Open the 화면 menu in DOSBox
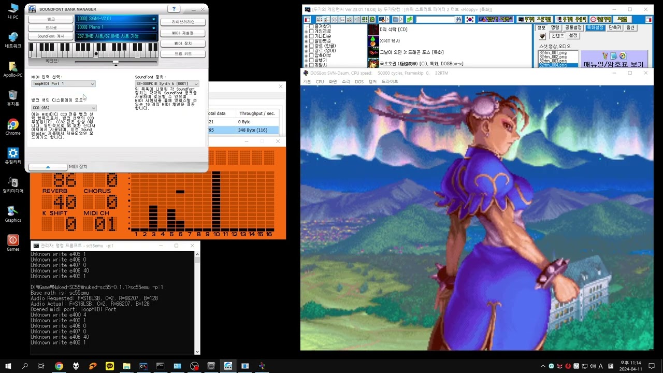Viewport: 663px width, 373px height. coord(333,82)
